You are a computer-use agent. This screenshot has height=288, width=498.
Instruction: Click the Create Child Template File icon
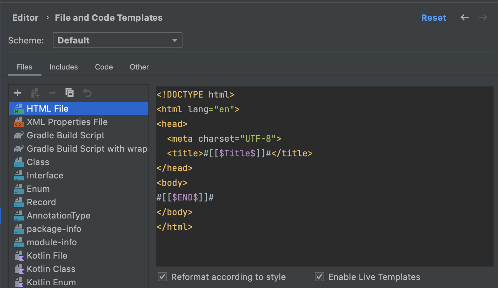coord(35,93)
